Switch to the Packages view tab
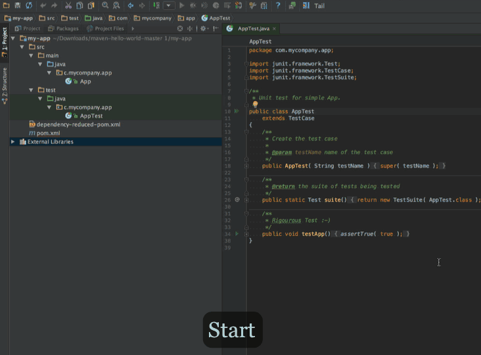This screenshot has width=481, height=355. coord(63,28)
